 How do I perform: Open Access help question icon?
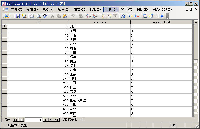[162, 16]
